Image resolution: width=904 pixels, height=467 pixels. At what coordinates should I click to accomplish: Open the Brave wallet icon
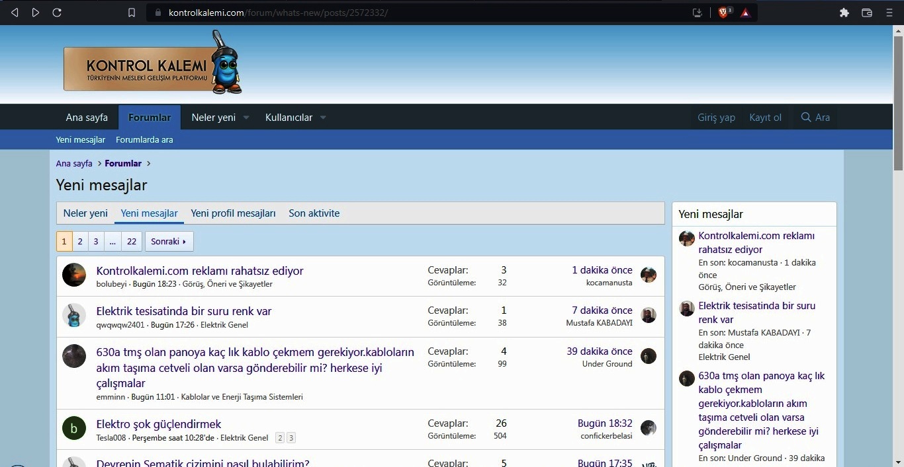867,13
